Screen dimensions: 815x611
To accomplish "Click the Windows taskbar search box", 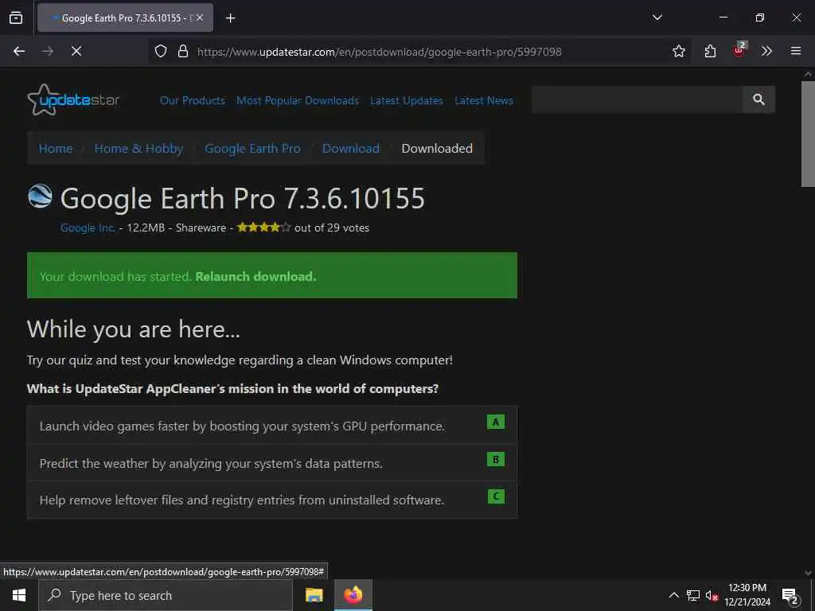I will [x=166, y=595].
